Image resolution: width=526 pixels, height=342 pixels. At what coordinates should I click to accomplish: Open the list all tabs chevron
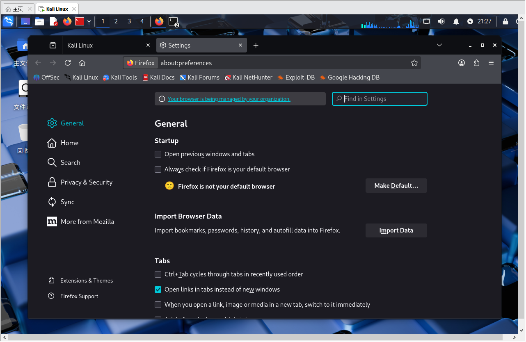coord(439,45)
